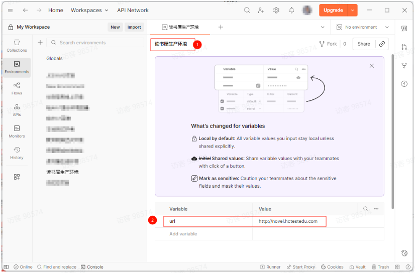415x273 pixels.
Task: Open Flows in the sidebar
Action: [x=17, y=88]
